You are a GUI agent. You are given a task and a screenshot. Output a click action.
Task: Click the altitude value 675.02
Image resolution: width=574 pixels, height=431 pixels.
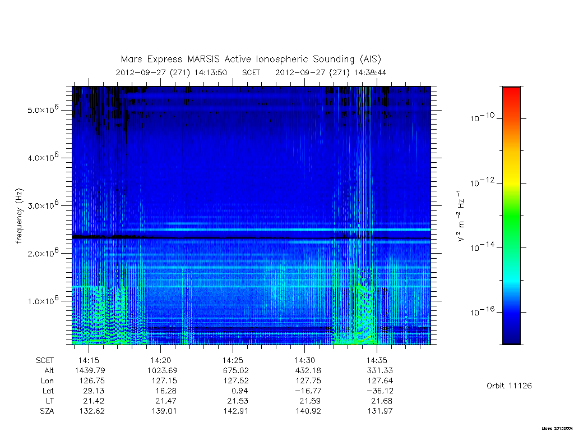[236, 370]
